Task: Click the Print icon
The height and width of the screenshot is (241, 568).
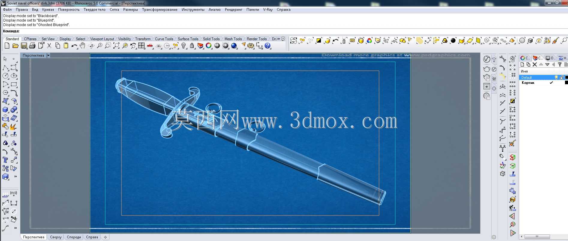Action: point(32,46)
